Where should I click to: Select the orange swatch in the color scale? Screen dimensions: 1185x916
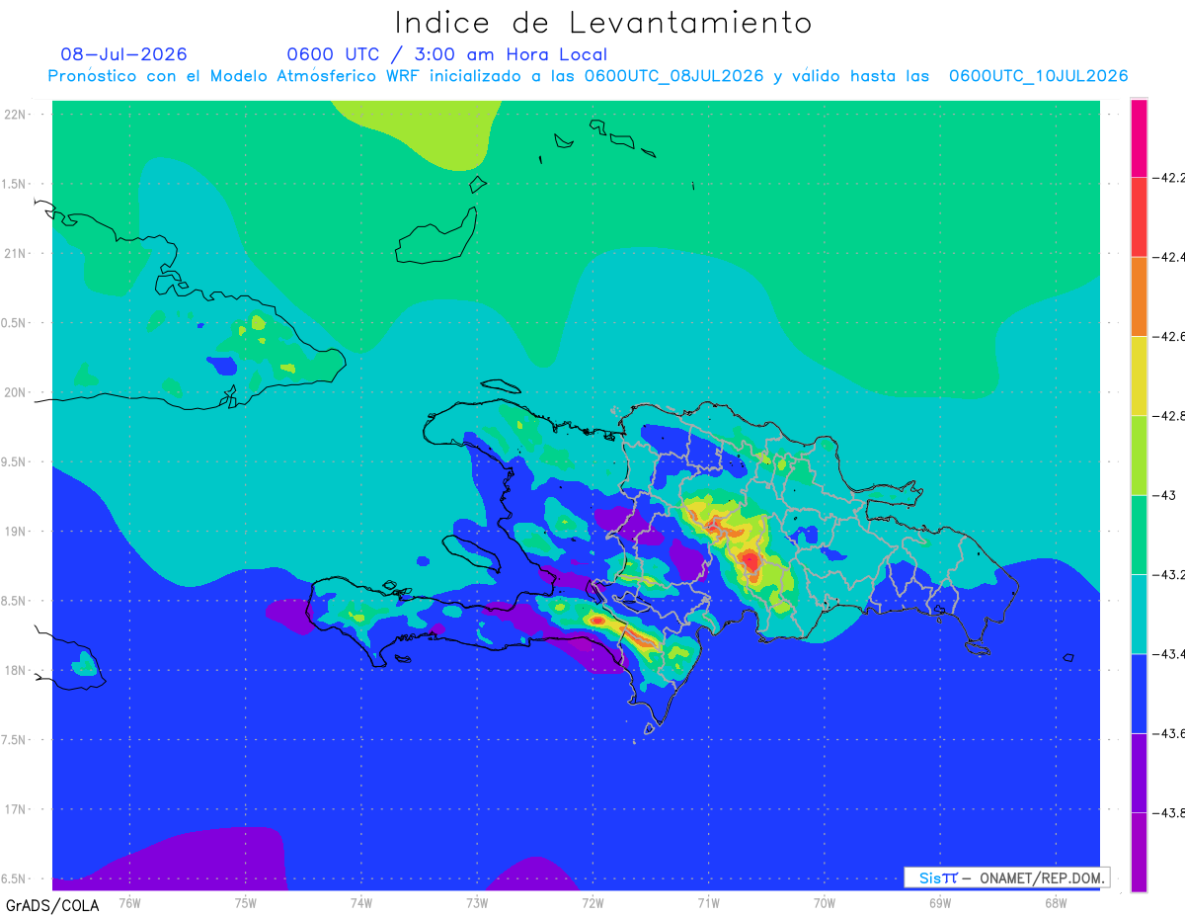[x=1139, y=296]
